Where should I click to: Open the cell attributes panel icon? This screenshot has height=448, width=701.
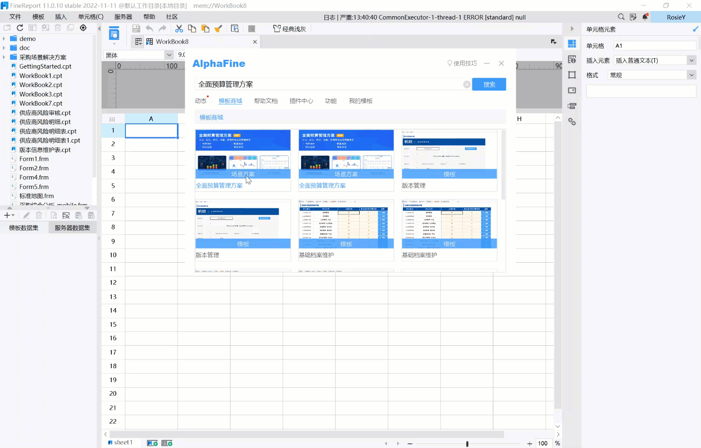click(572, 59)
